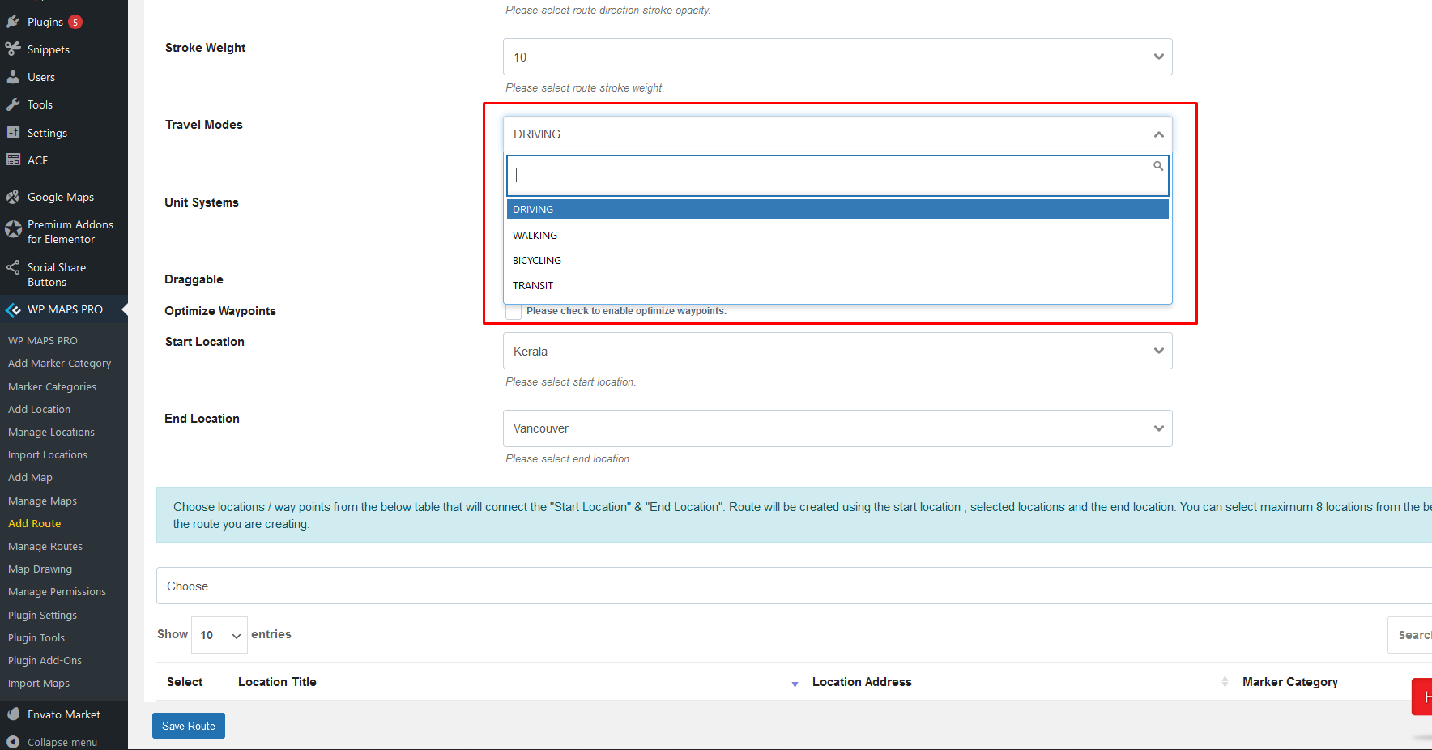Open Plugin Add-Ons link
Viewport: 1432px width, 750px height.
45,660
